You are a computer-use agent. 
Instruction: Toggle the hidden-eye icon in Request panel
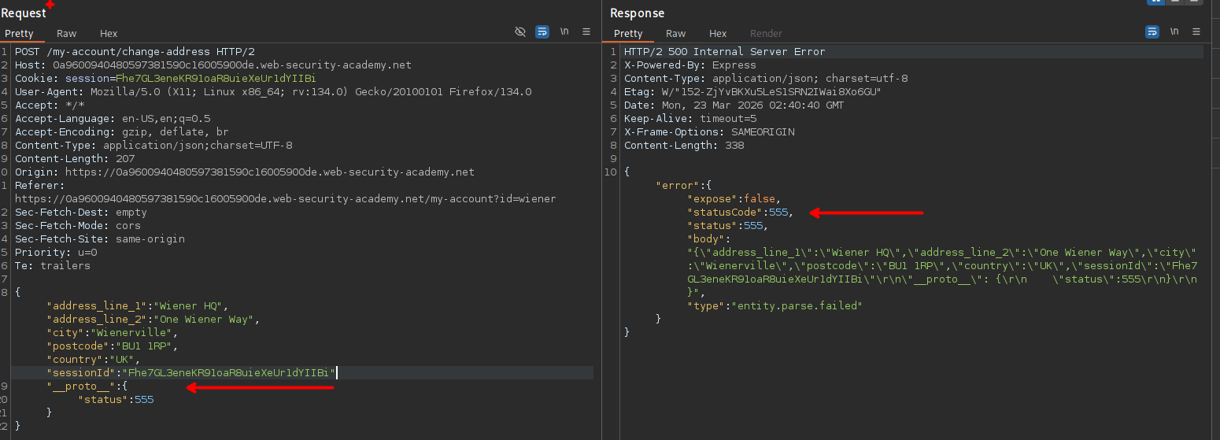click(519, 31)
